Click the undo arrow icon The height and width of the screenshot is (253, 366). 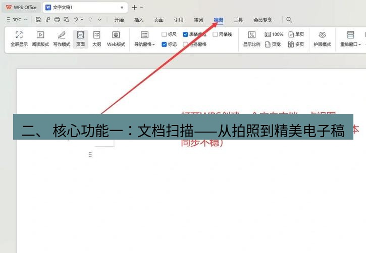(76, 20)
